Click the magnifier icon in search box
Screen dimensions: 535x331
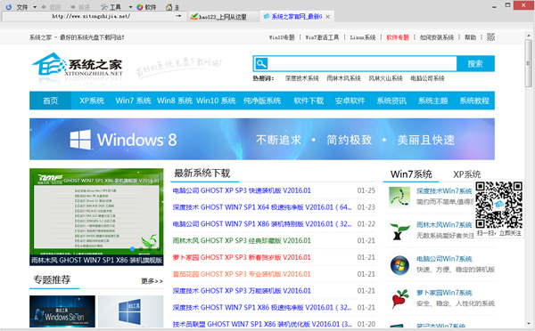(x=261, y=64)
